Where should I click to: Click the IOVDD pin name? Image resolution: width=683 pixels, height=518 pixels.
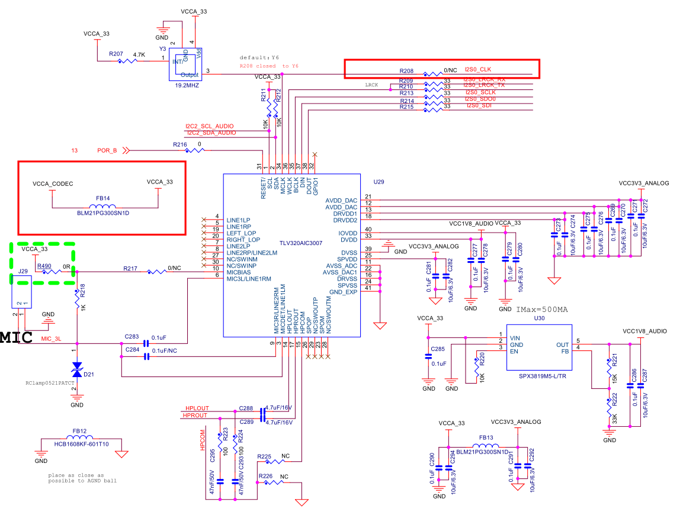[348, 233]
